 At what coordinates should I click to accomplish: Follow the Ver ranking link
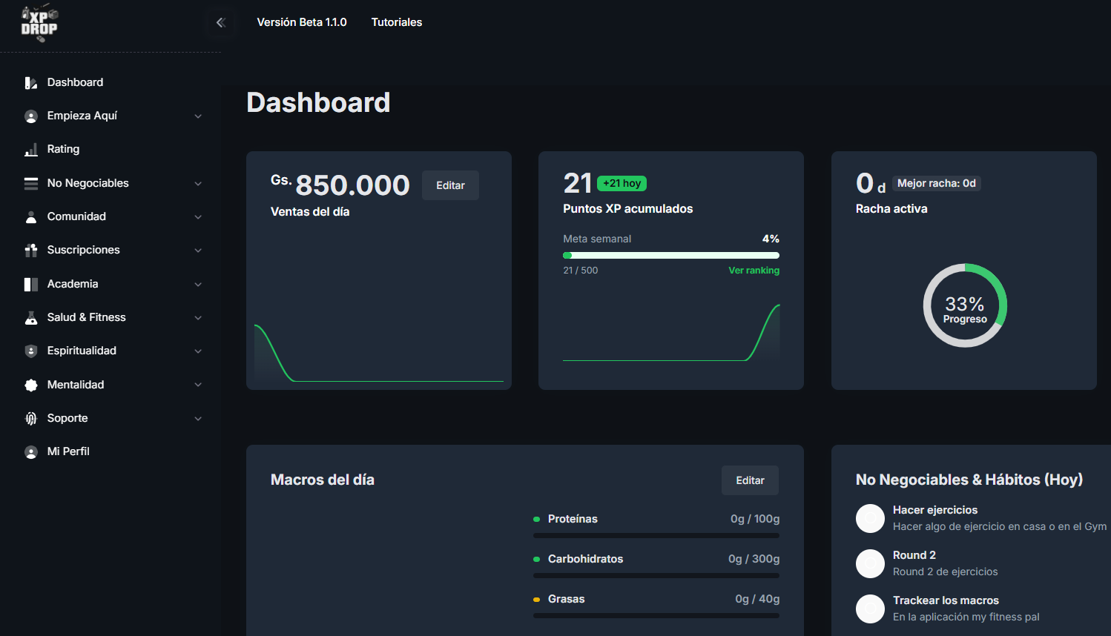(x=754, y=271)
